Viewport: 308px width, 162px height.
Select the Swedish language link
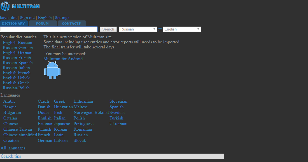tap(117, 112)
